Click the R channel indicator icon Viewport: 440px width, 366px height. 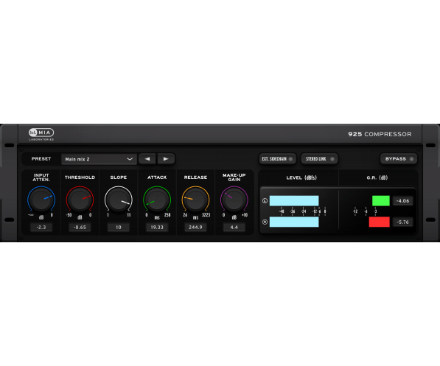(265, 222)
